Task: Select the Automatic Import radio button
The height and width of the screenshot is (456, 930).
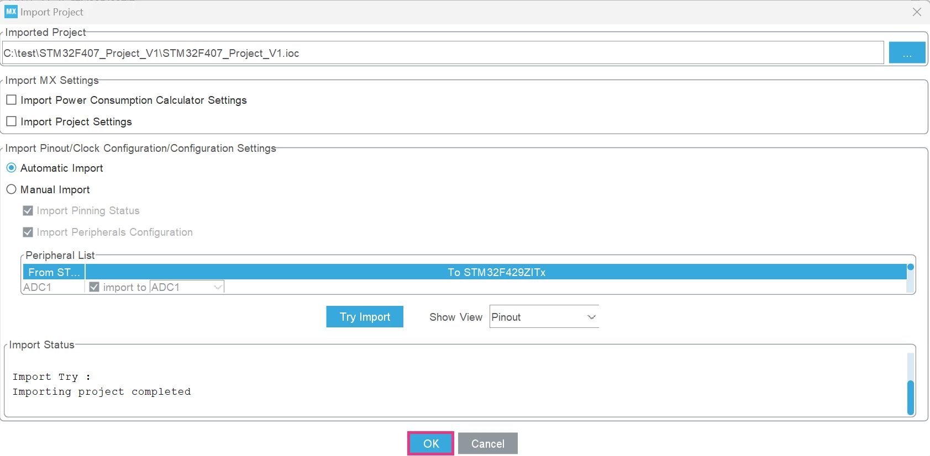Action: coord(11,168)
